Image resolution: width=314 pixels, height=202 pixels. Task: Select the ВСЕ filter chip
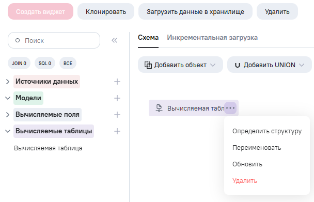(x=68, y=64)
